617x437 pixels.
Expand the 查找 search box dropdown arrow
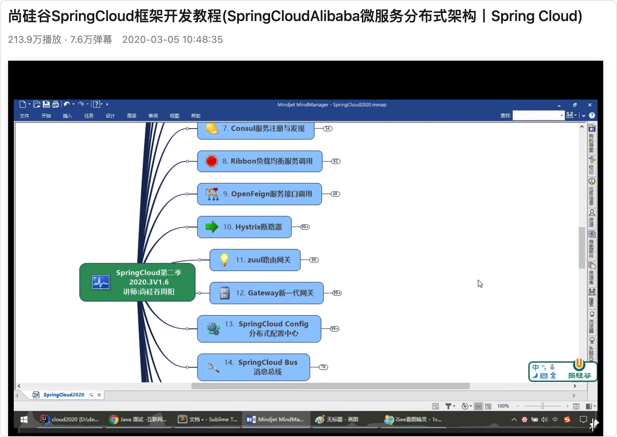[562, 115]
